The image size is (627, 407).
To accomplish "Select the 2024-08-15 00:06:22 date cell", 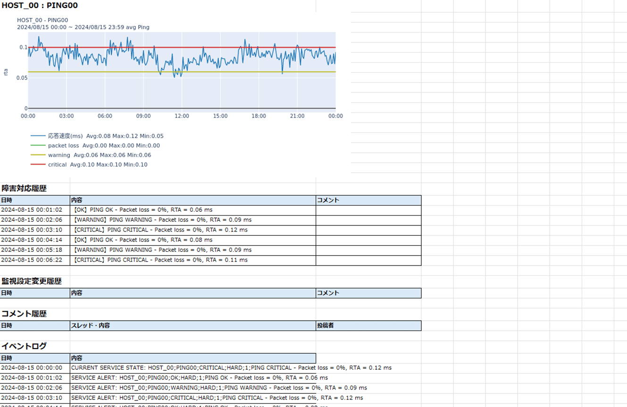I will [x=35, y=260].
